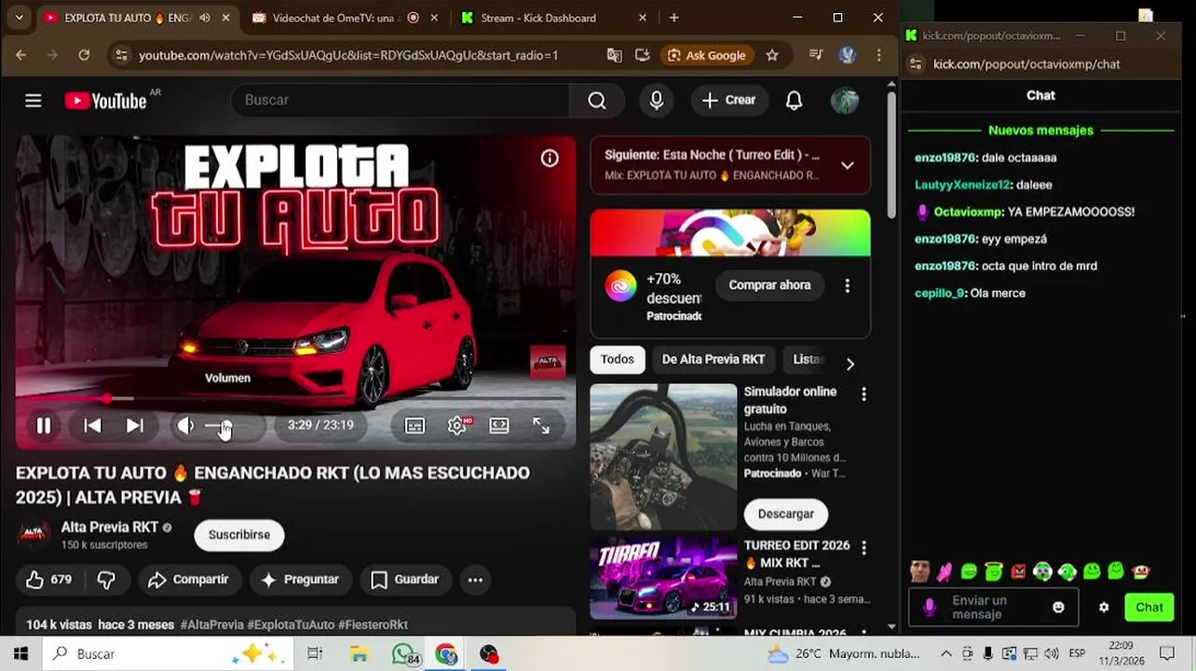Open YouTube notifications bell
Image resolution: width=1196 pixels, height=671 pixels.
(794, 101)
